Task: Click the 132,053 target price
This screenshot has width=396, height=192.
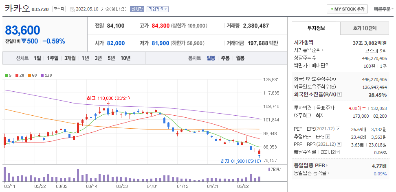Action: coord(379,108)
